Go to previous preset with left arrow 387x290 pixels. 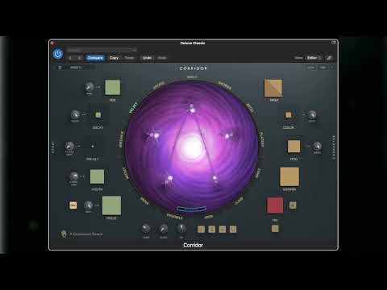point(70,58)
